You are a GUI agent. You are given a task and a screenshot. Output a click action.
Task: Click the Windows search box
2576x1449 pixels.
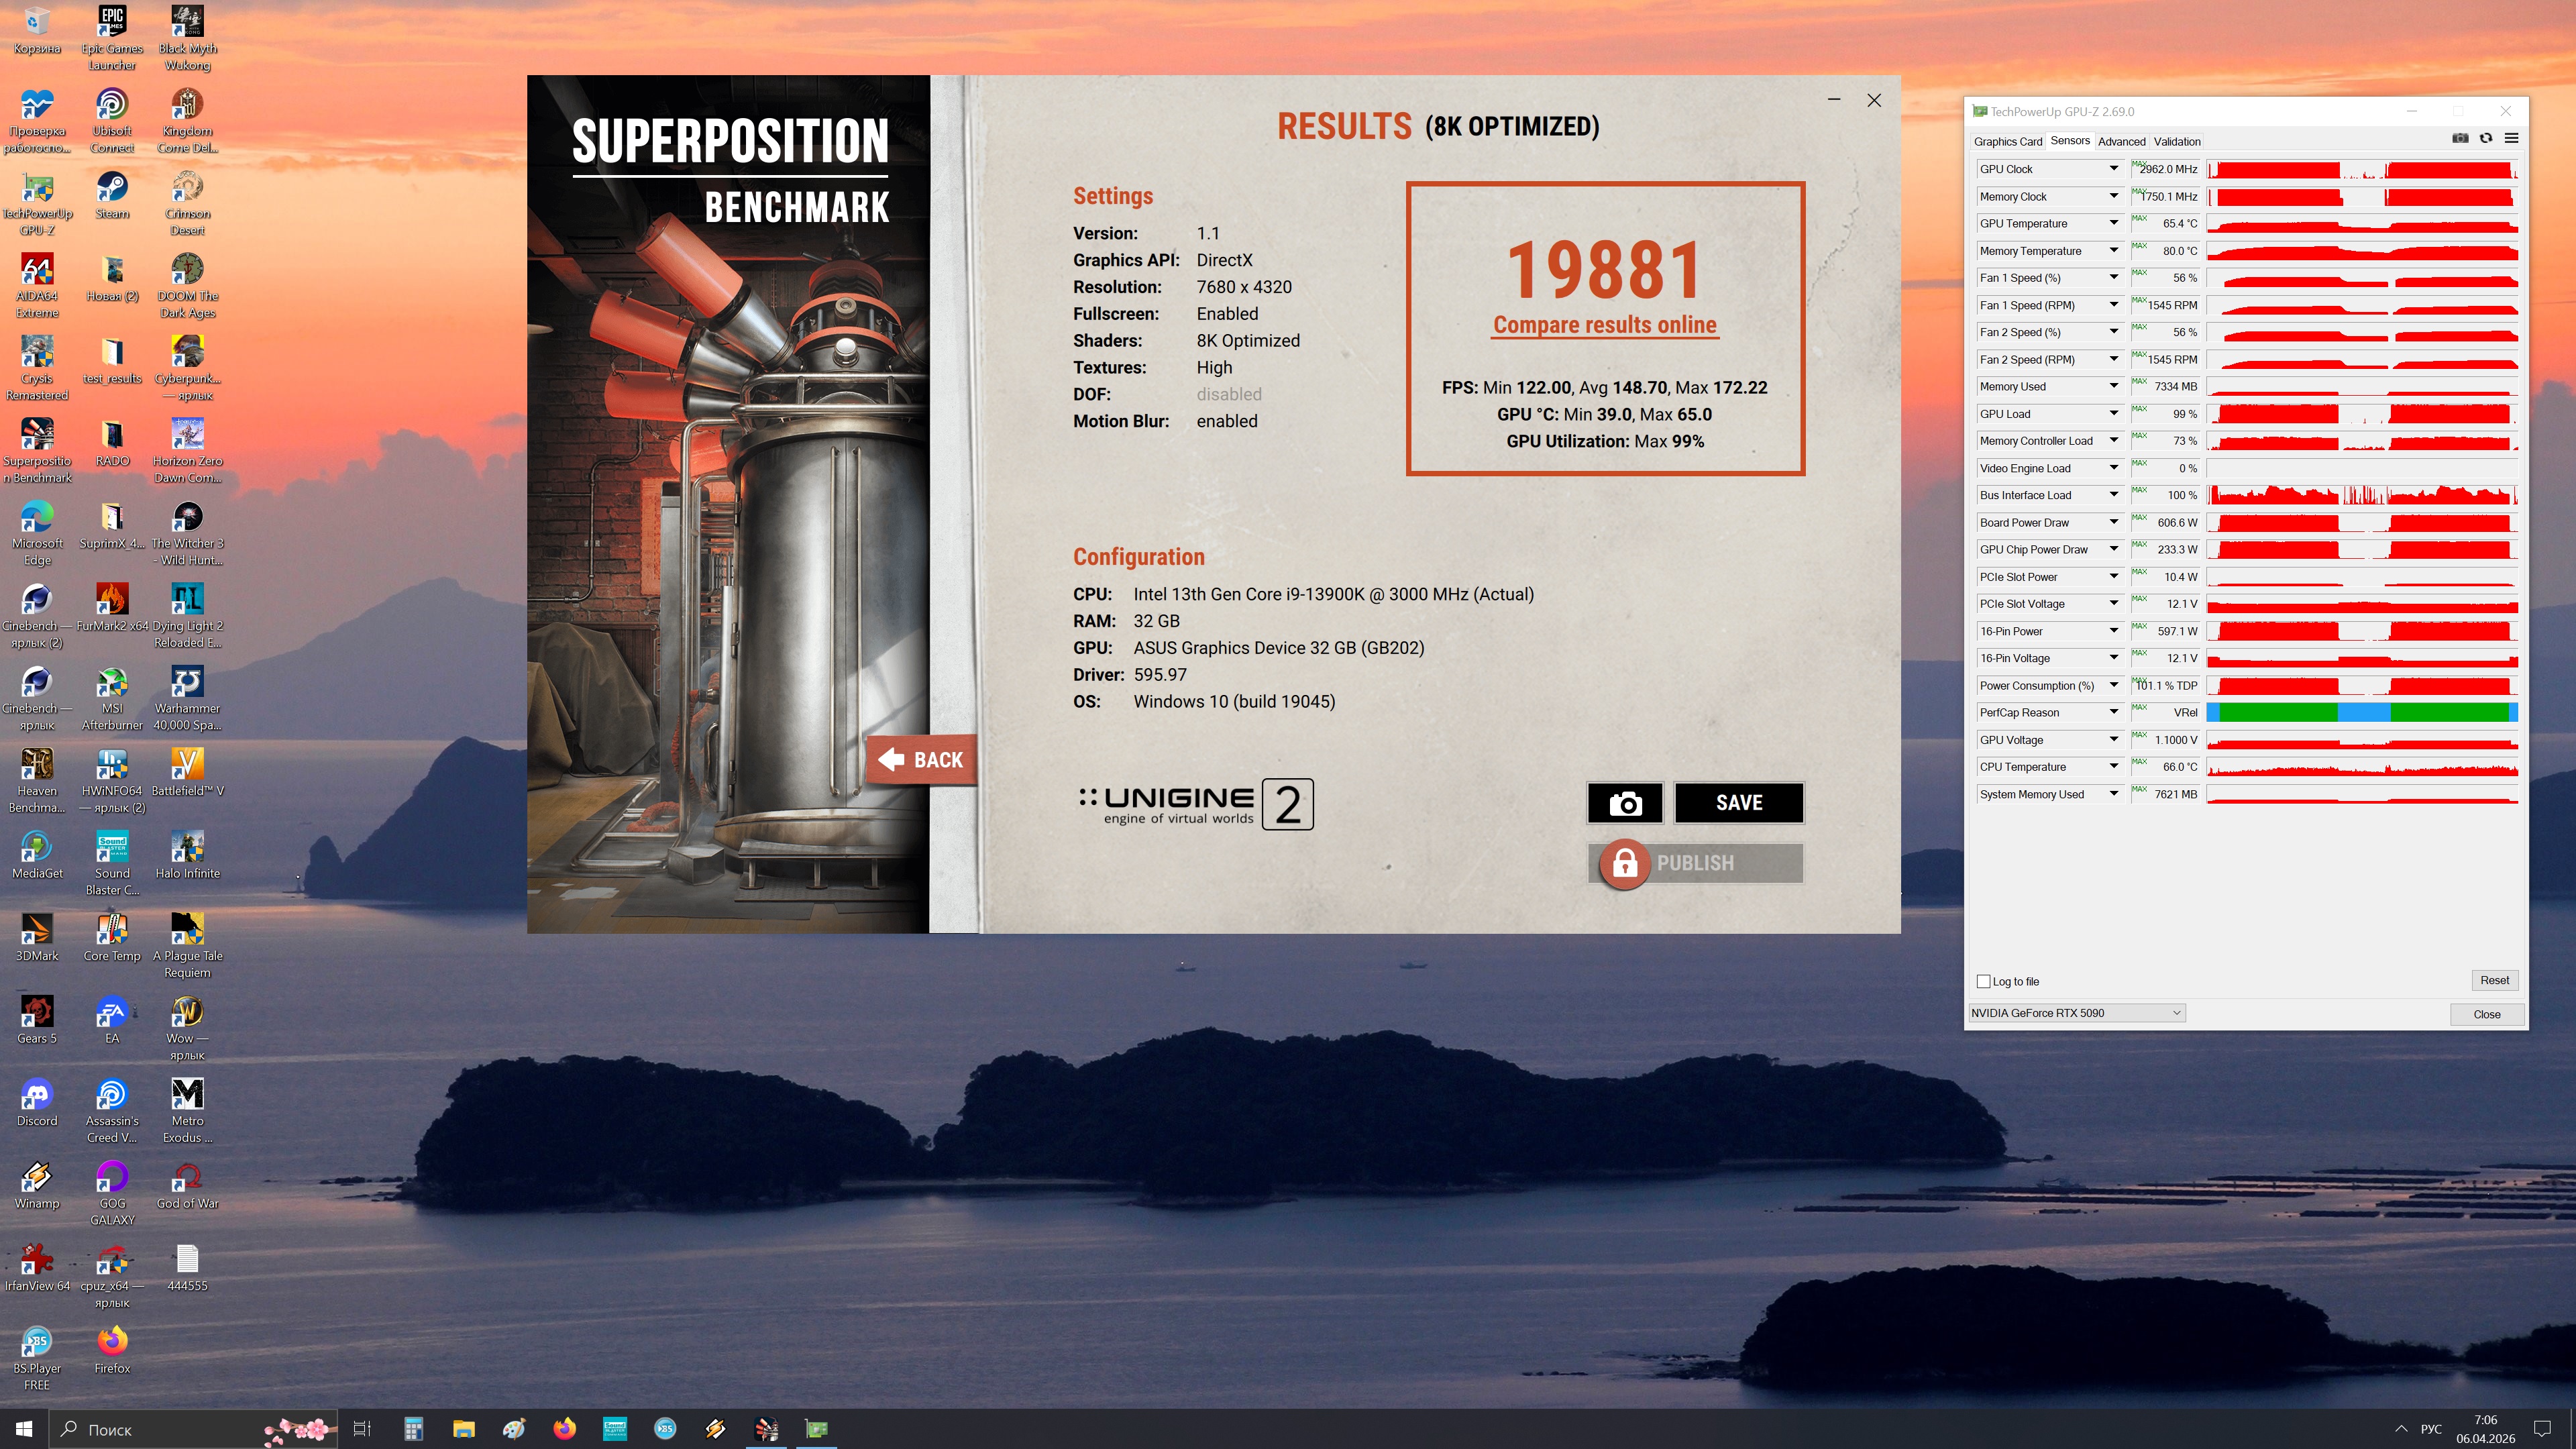(x=160, y=1430)
